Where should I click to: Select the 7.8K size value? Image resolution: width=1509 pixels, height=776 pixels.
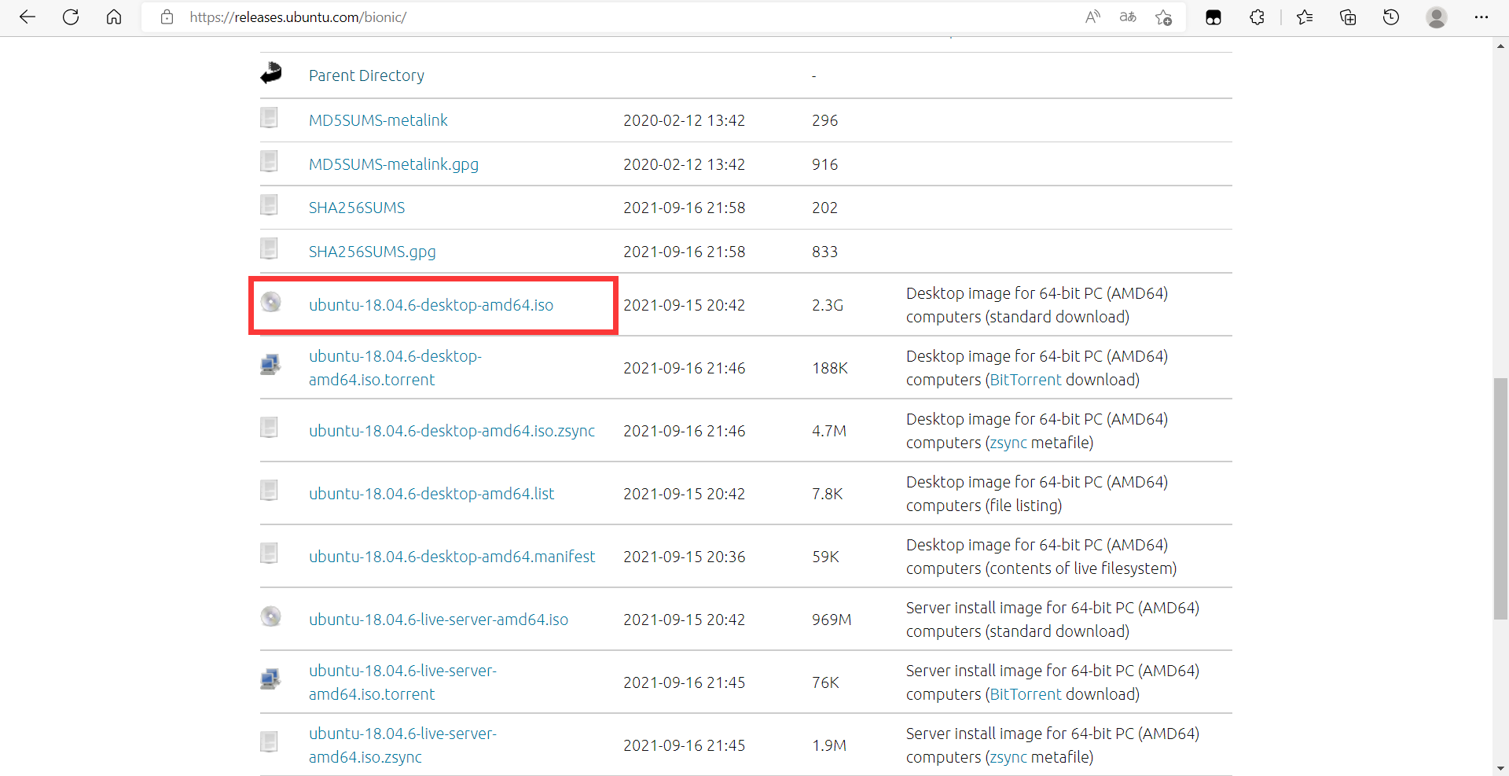tap(828, 494)
